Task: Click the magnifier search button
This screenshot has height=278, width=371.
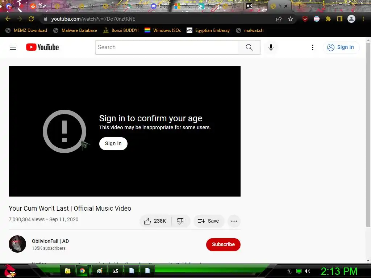Action: coord(249,47)
